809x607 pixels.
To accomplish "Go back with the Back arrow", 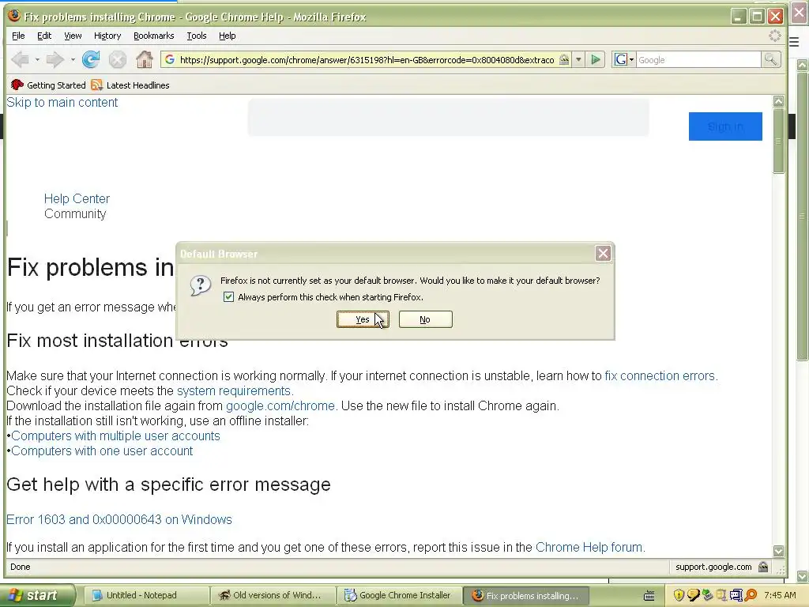I will coord(20,60).
